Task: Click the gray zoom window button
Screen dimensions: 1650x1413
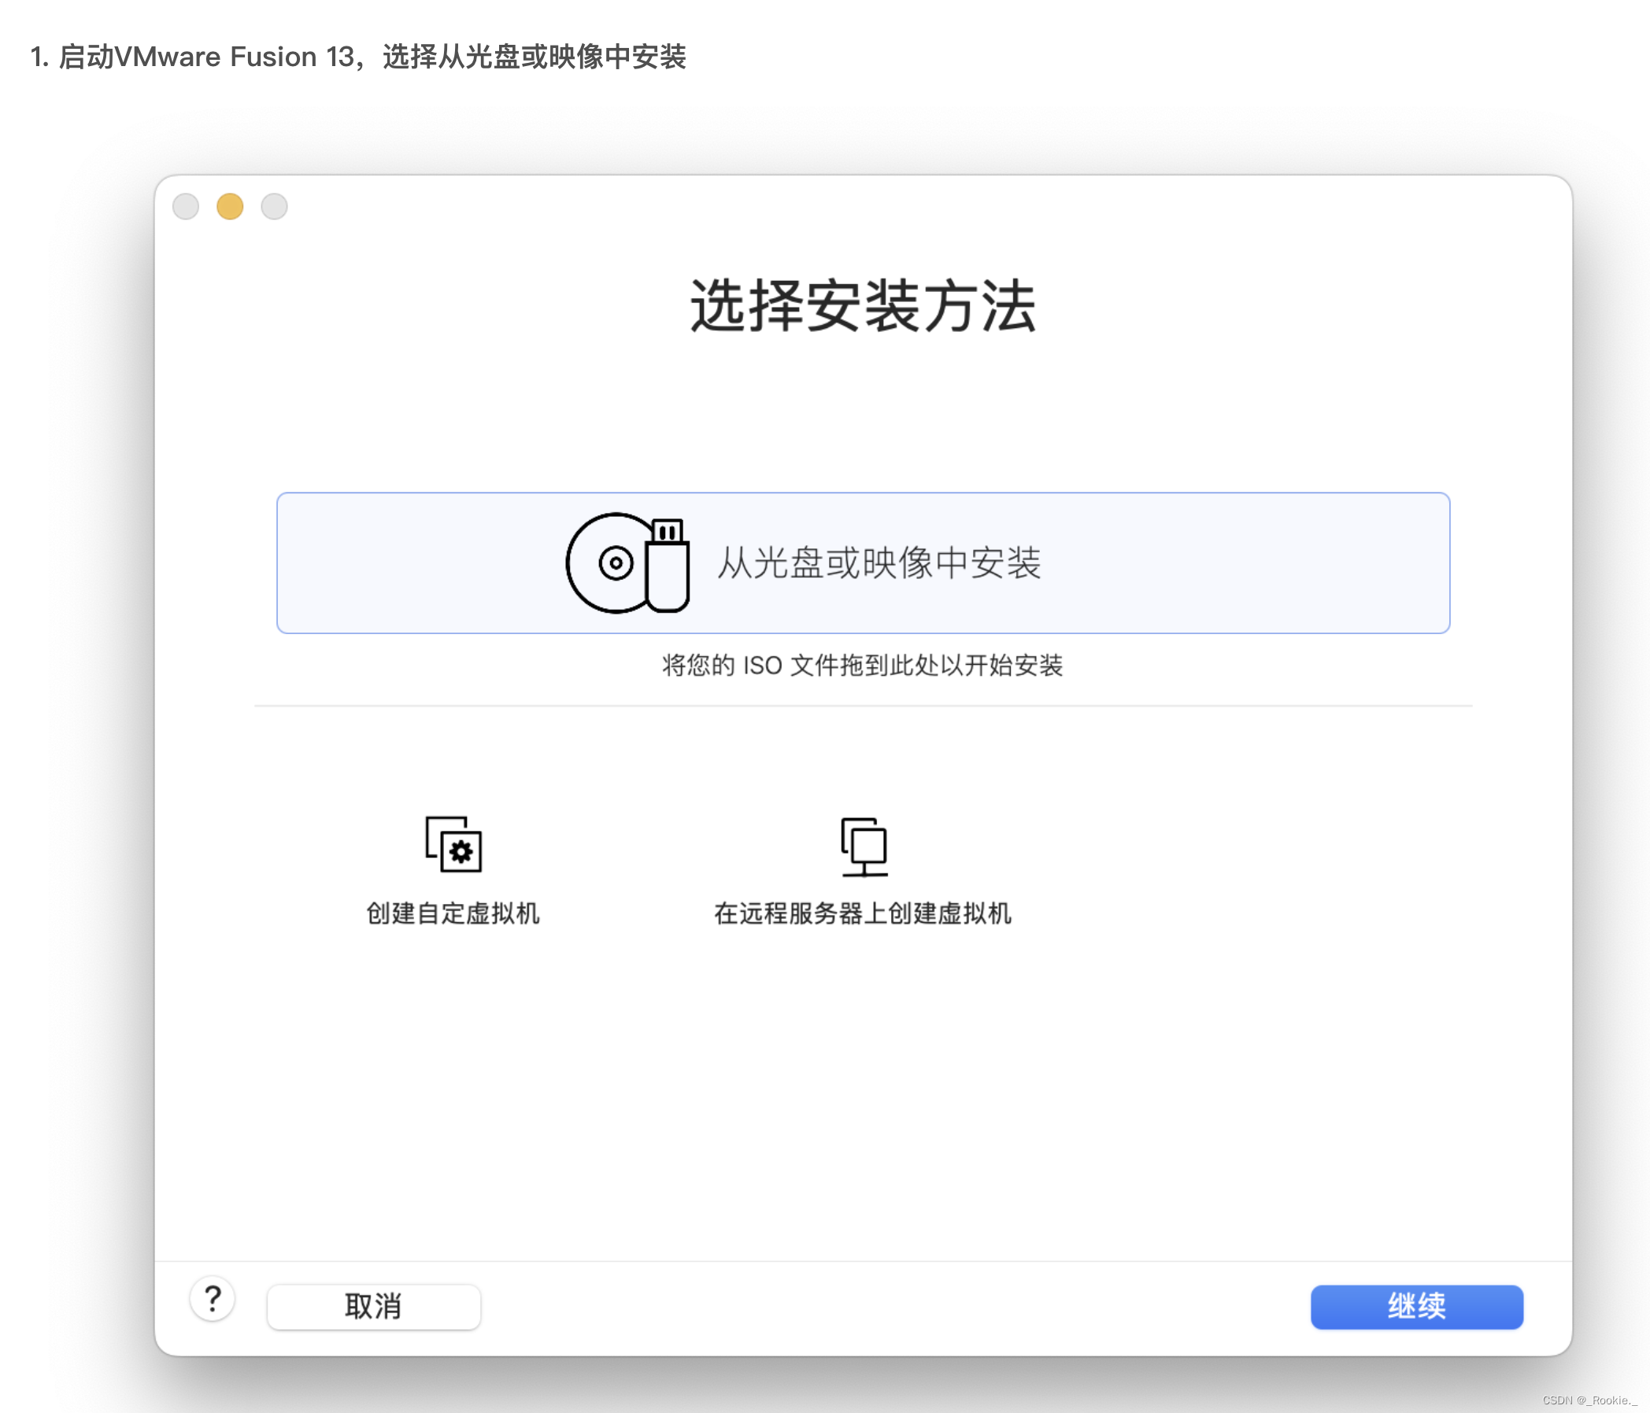Action: (275, 206)
